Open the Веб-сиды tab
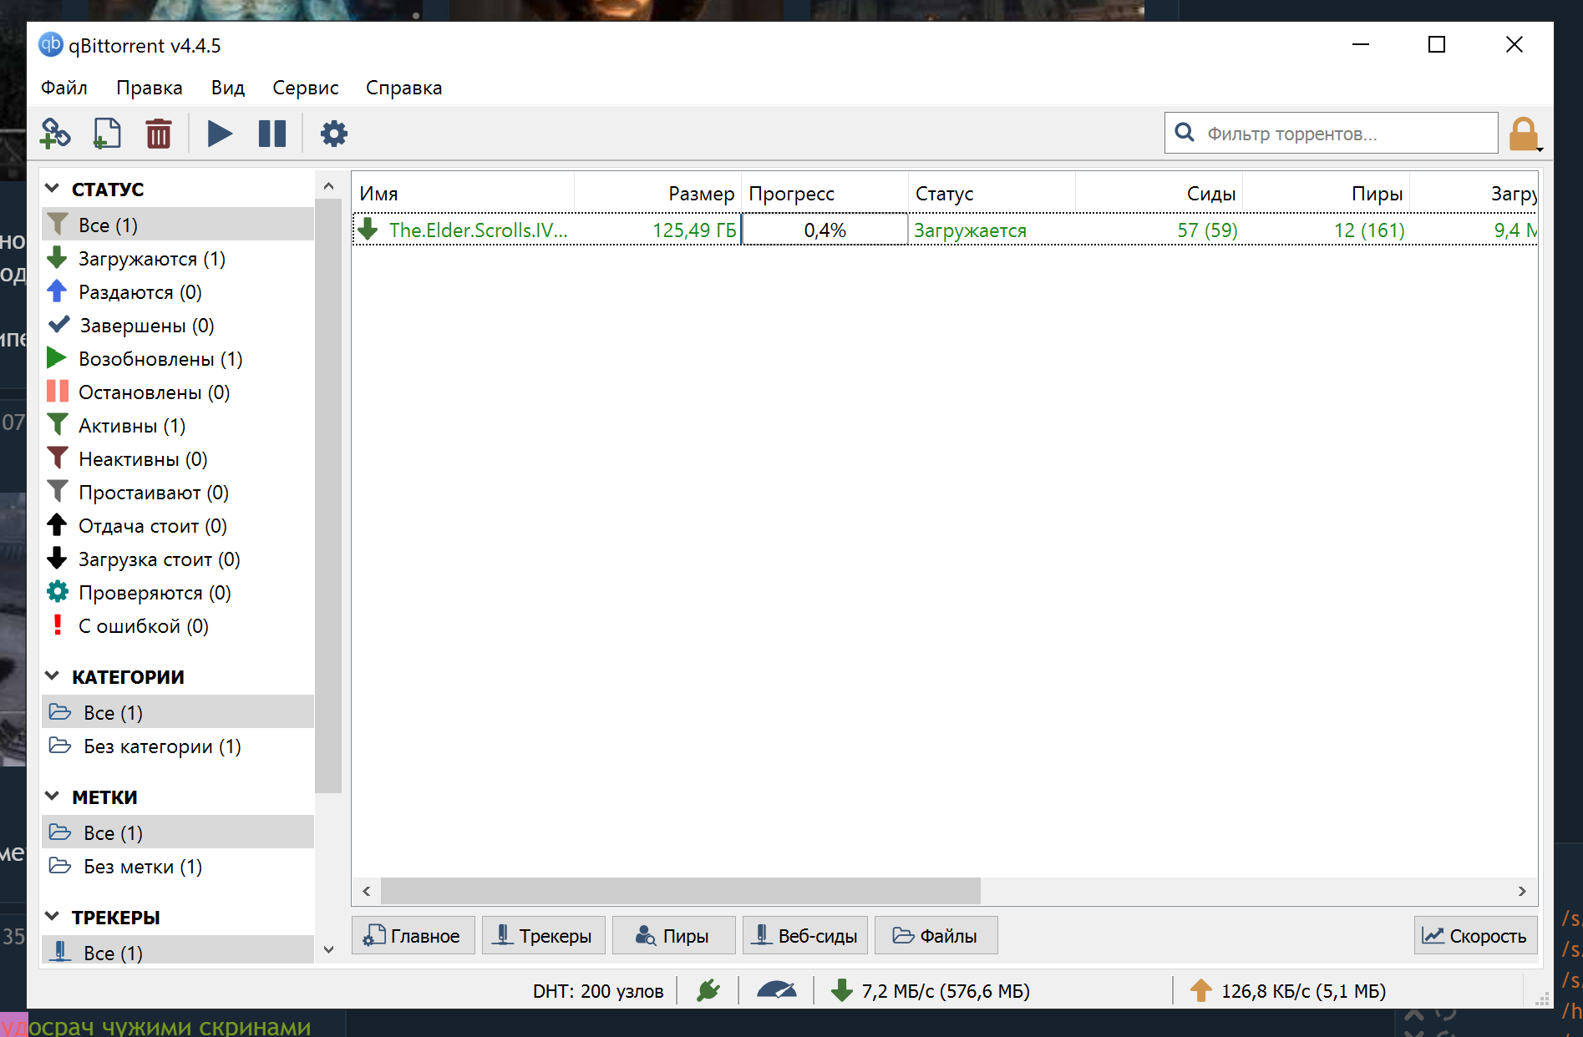Screen dimensions: 1583x1037 click(x=805, y=936)
